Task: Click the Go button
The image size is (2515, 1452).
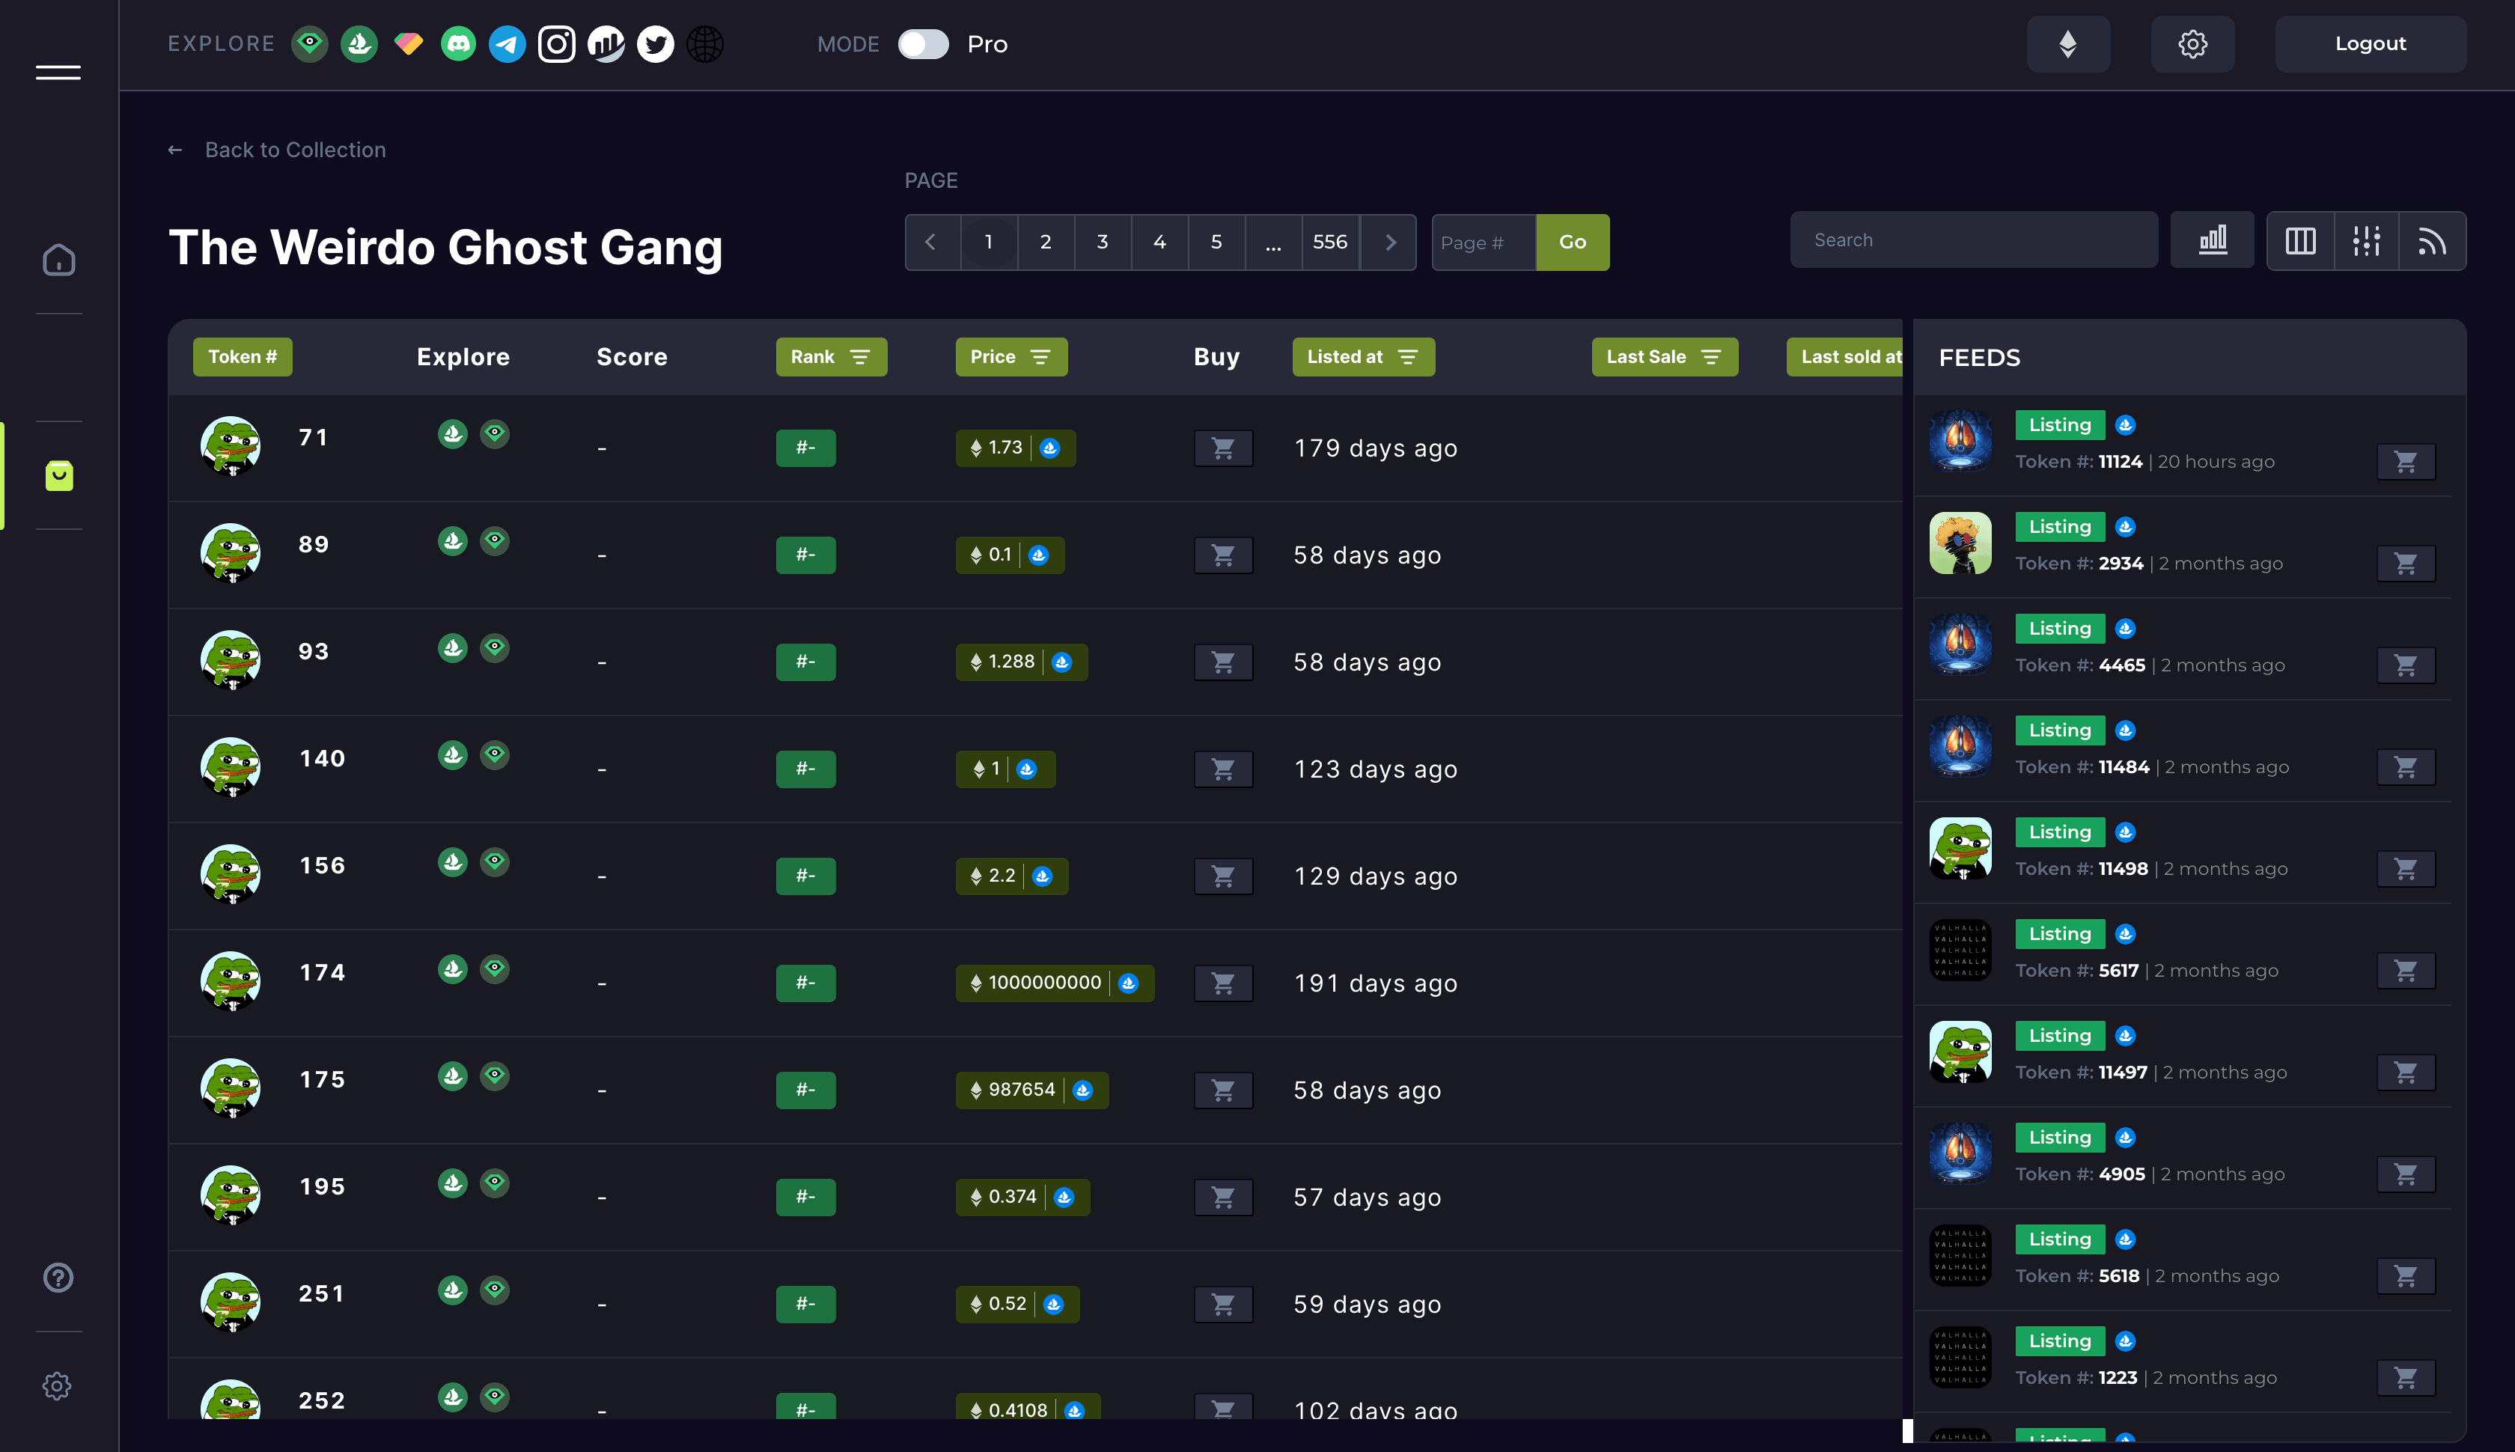Action: point(1573,242)
